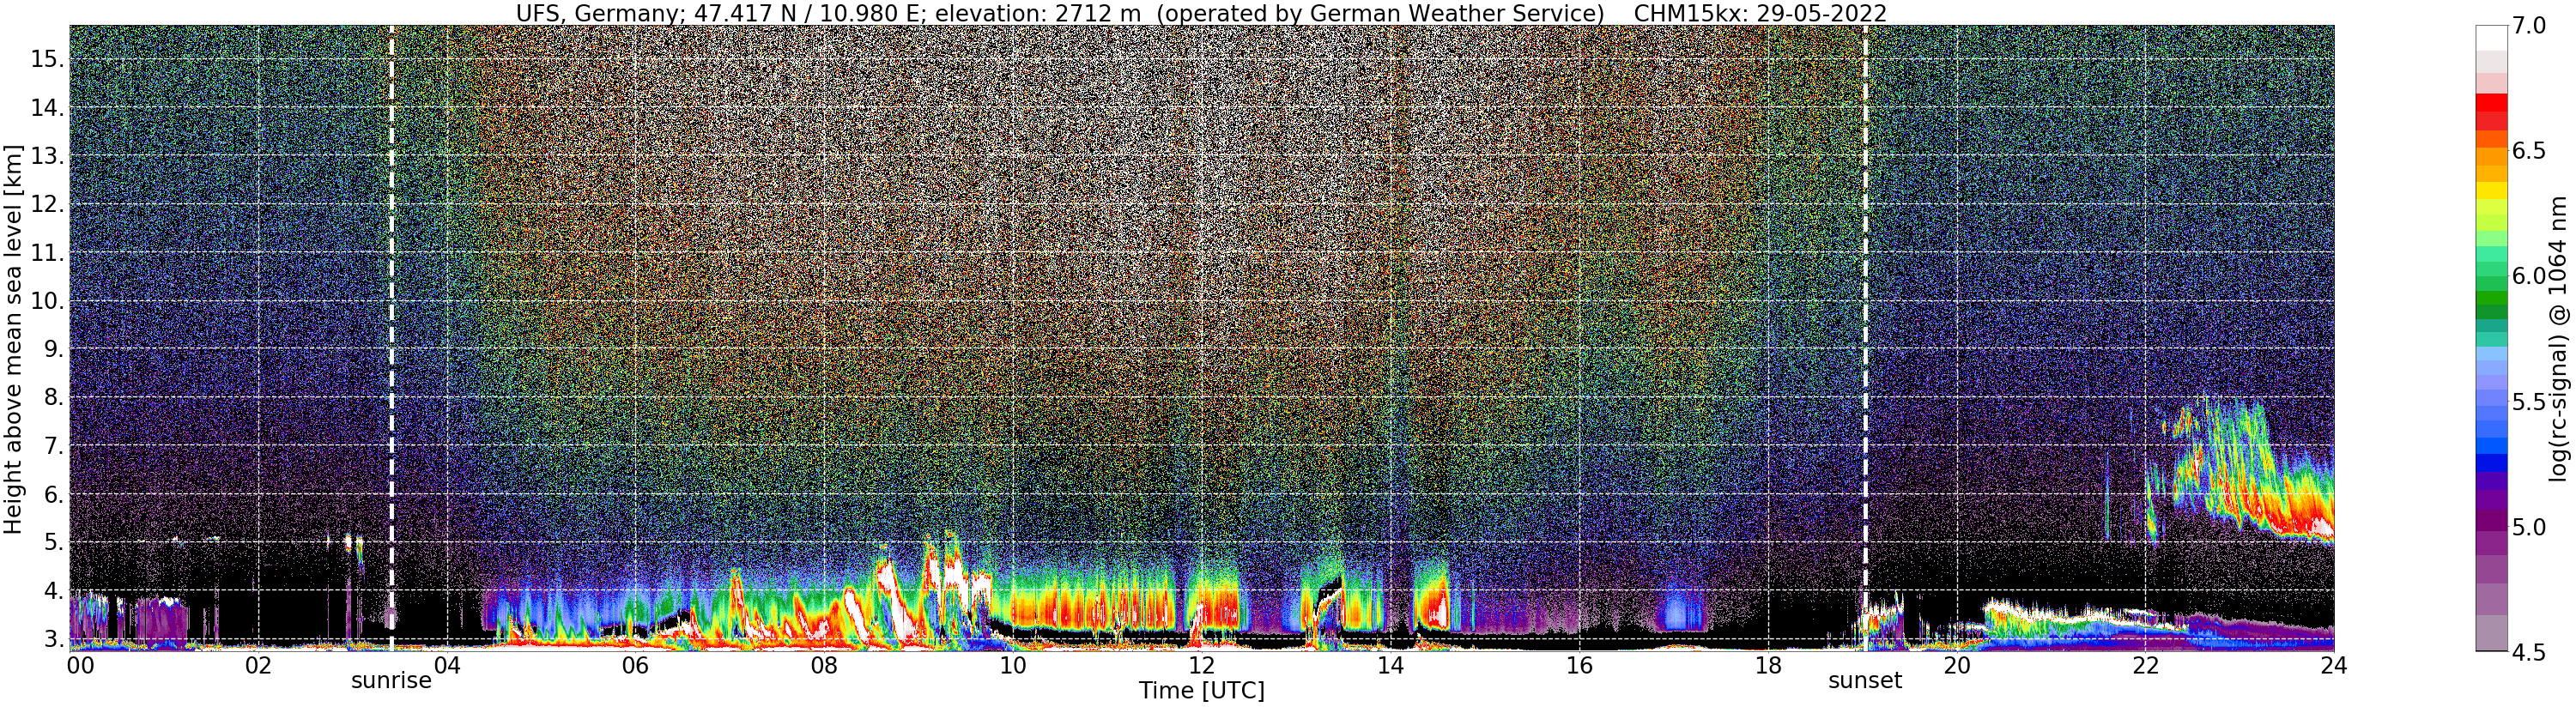2576x707 pixels.
Task: Click the time-axis tick label "18"
Action: [1768, 666]
